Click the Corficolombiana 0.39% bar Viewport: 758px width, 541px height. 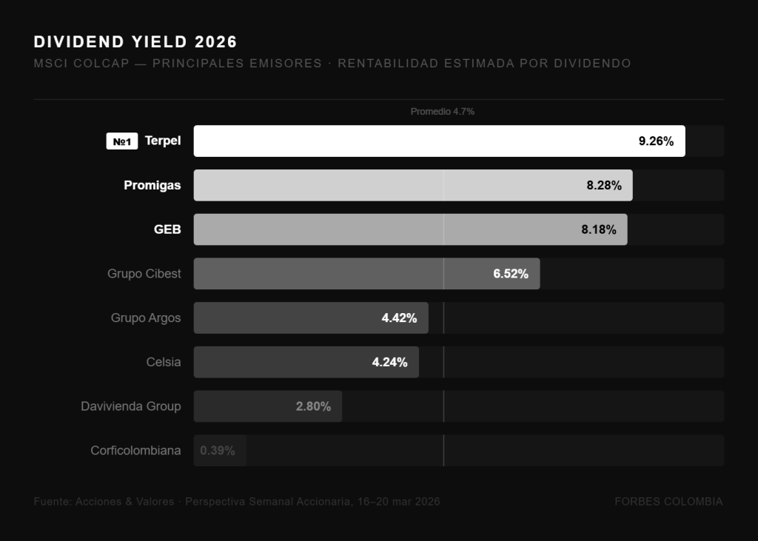click(x=220, y=451)
